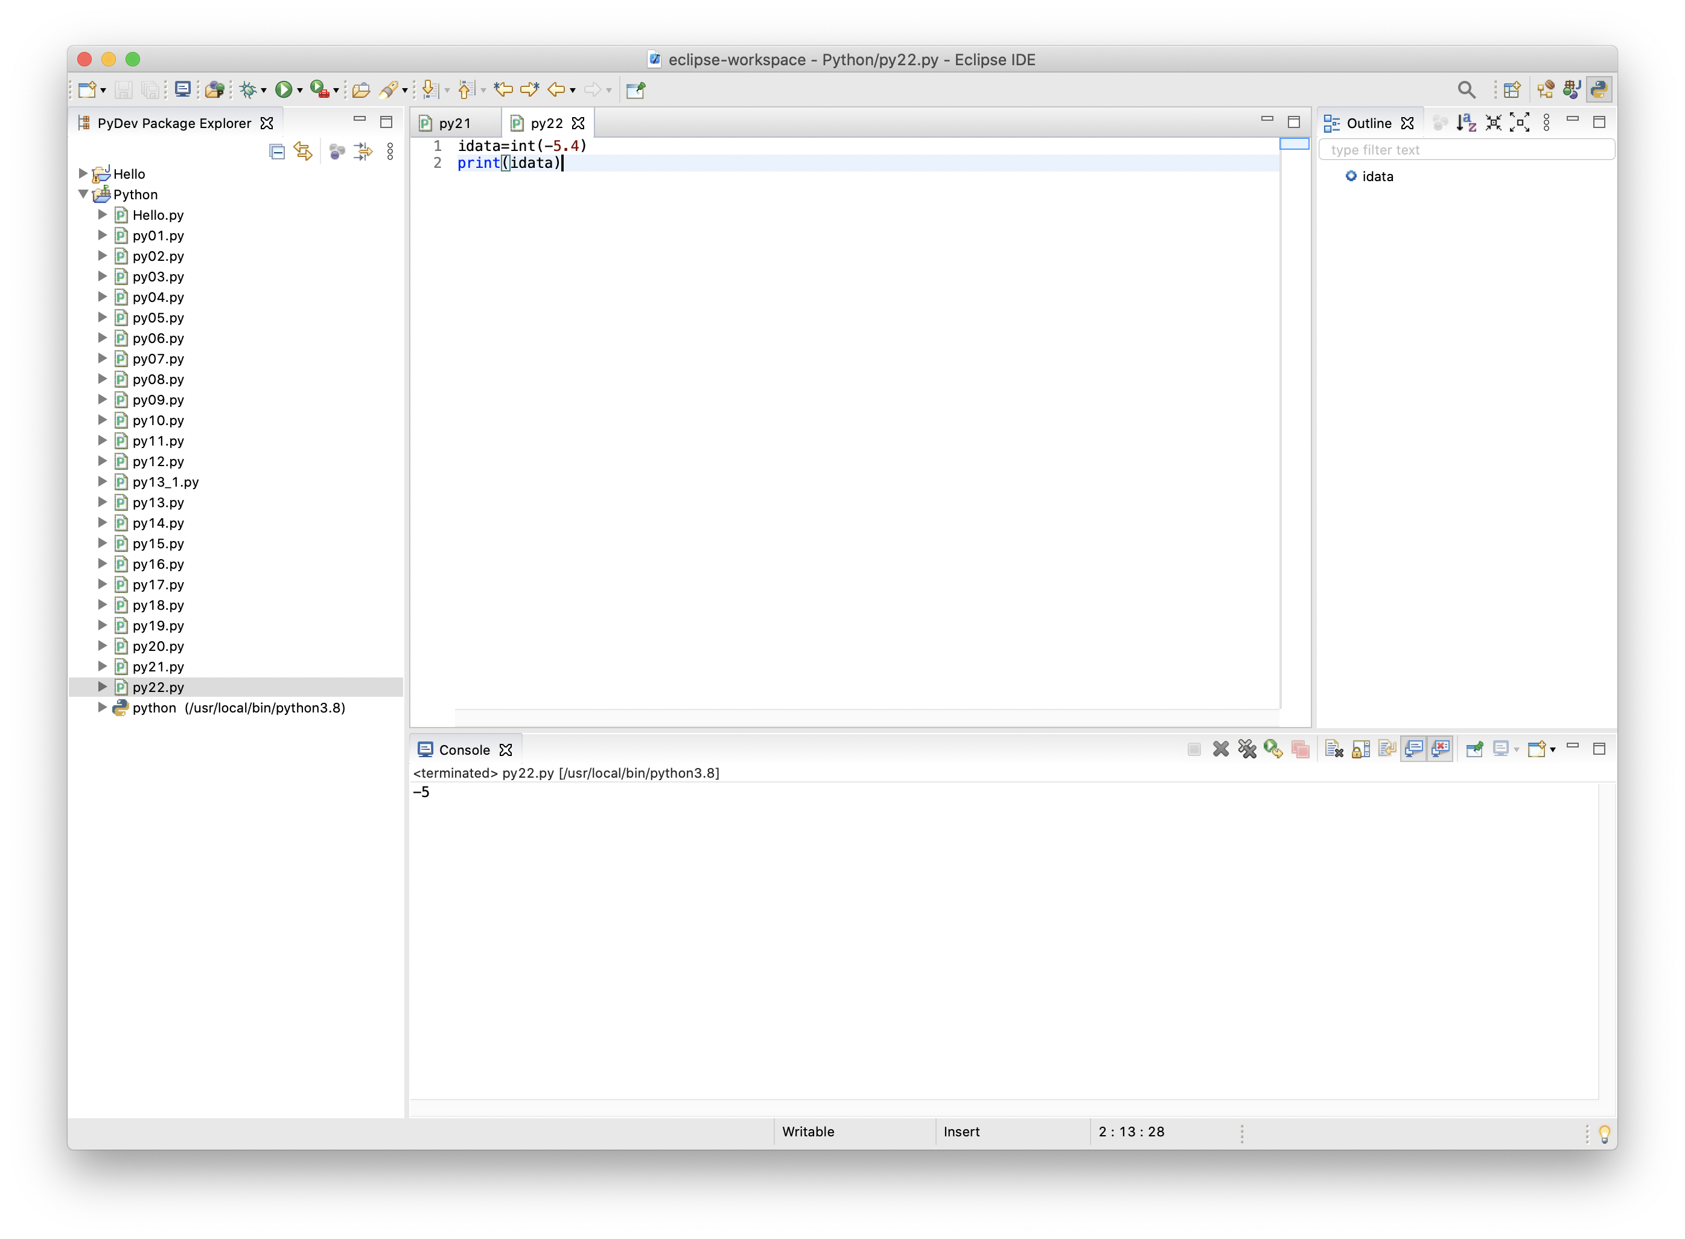Toggle Show Console on Standard Error

pos(1441,749)
